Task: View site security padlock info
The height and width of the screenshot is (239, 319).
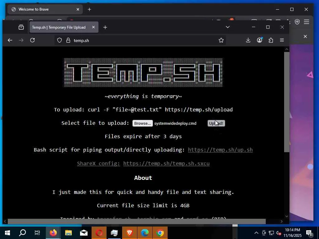Action: [68, 40]
